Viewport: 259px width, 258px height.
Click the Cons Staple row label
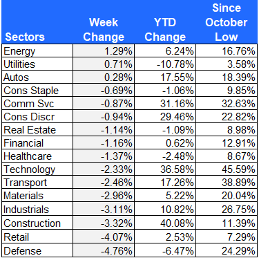[x=37, y=90]
